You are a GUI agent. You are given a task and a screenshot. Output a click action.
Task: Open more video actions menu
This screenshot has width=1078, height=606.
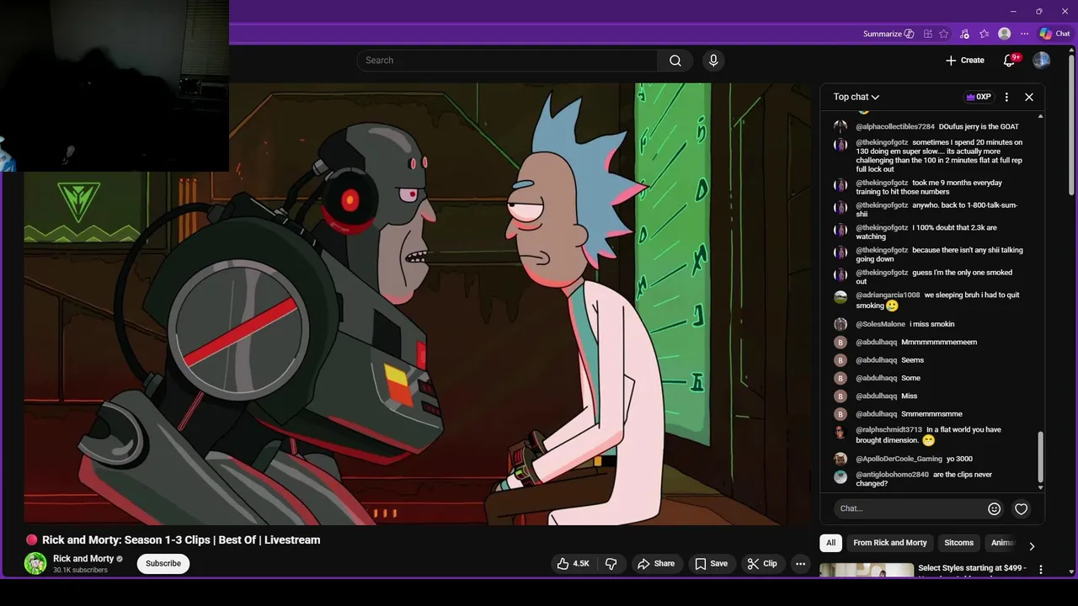[801, 564]
